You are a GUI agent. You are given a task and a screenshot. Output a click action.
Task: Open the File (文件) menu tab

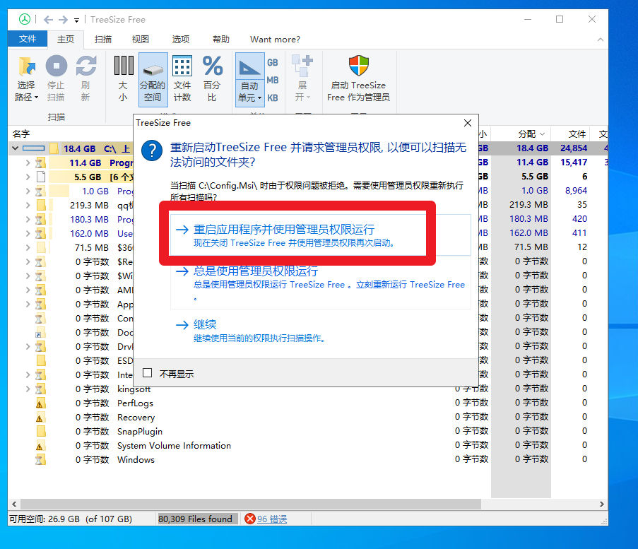click(x=28, y=39)
